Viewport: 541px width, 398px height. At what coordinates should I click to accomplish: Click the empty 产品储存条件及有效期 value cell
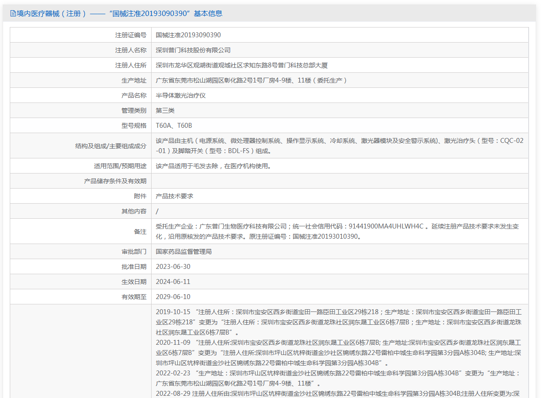(340, 181)
